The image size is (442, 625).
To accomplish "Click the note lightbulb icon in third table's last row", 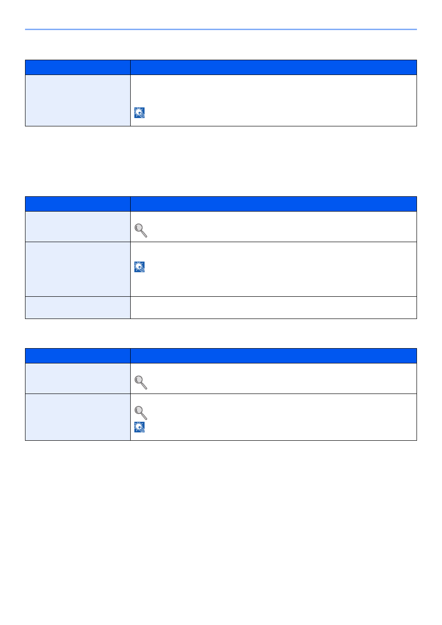I will click(x=139, y=427).
